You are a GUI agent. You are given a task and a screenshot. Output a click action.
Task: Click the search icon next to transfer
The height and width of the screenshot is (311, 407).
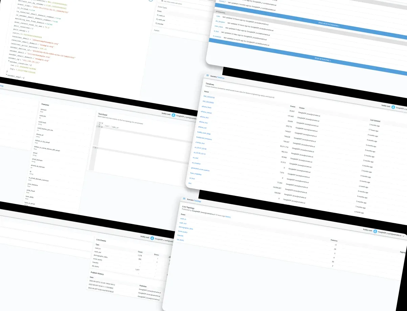click(x=157, y=24)
